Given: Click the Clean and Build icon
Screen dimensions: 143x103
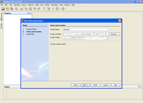Looking at the screenshot, I should click(49, 9).
